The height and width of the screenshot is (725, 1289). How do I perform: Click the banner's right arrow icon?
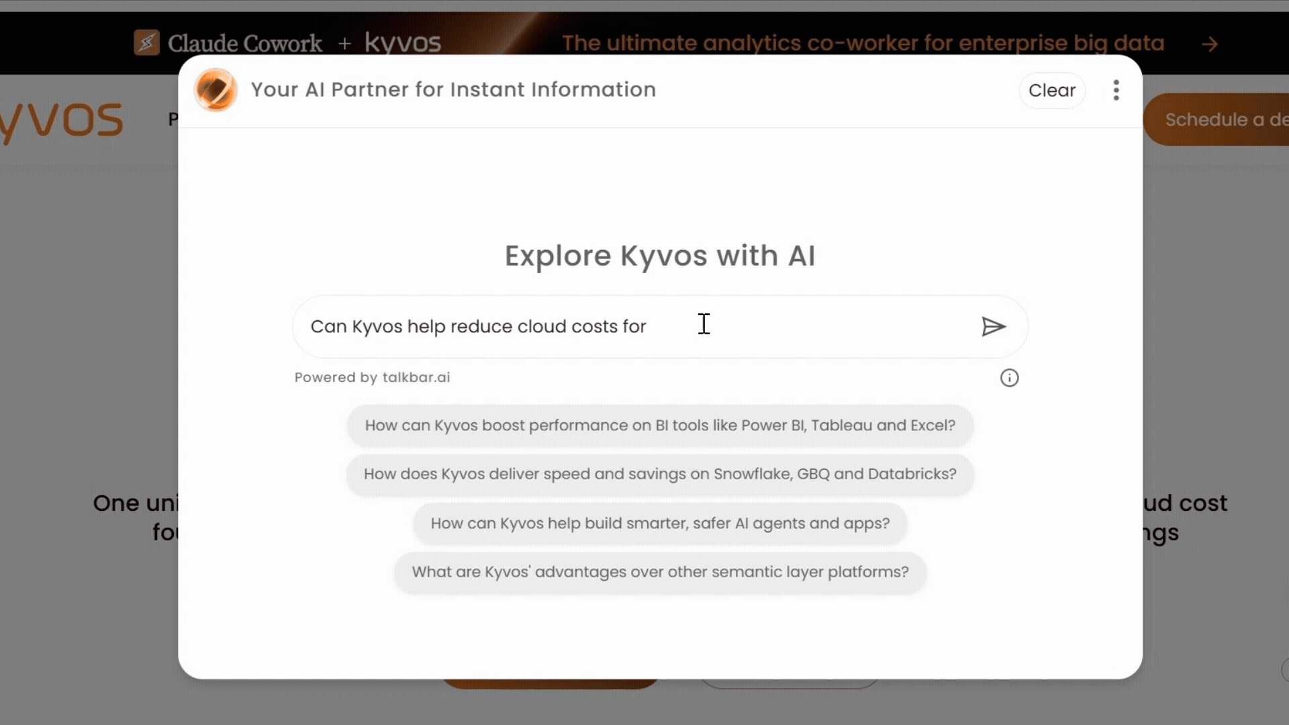1210,44
